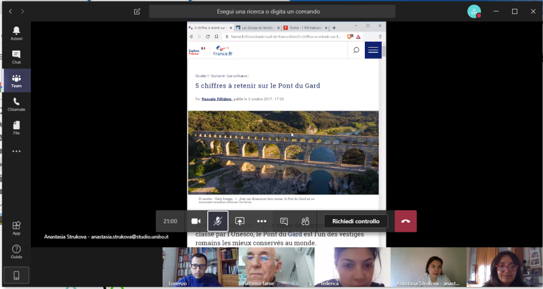The width and height of the screenshot is (543, 289).
Task: Select the woman with red glasses thumbnail
Action: pyautogui.click(x=505, y=267)
